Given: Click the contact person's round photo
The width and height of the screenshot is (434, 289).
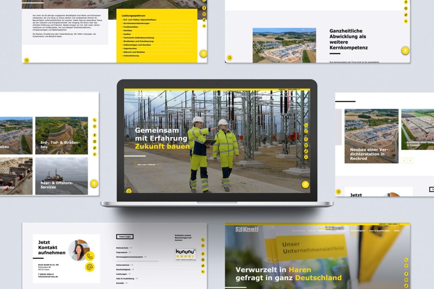Looking at the screenshot, I should 79,250.
